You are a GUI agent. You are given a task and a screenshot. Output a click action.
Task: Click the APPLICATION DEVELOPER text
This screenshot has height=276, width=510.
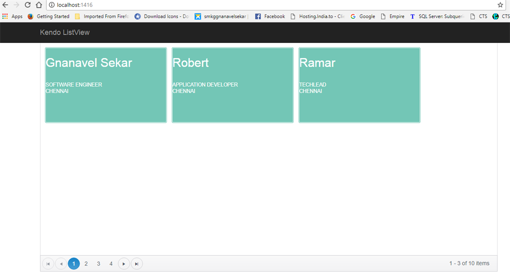click(205, 85)
